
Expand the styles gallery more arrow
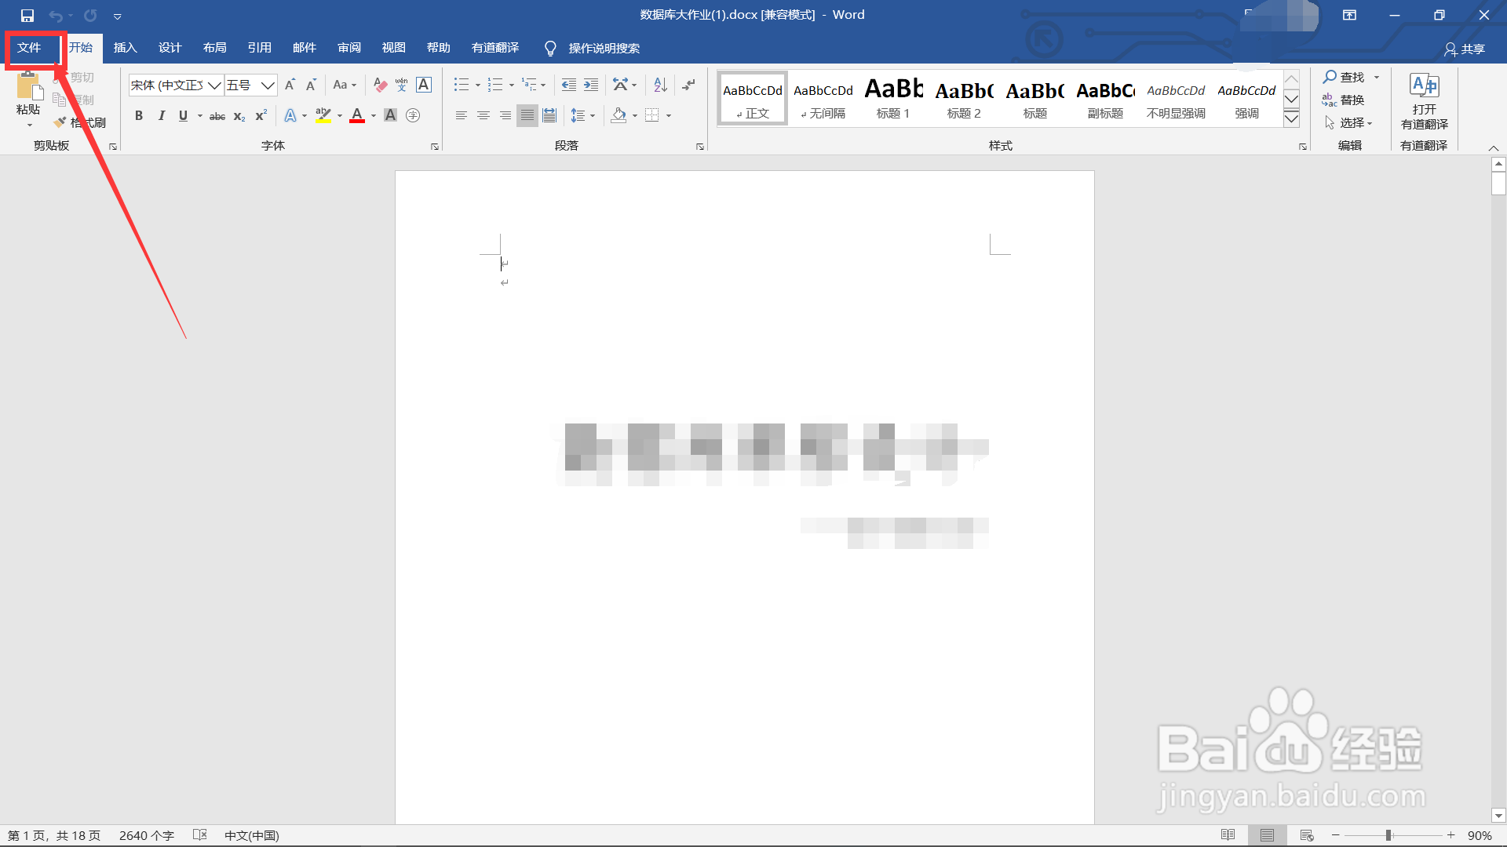click(1291, 118)
